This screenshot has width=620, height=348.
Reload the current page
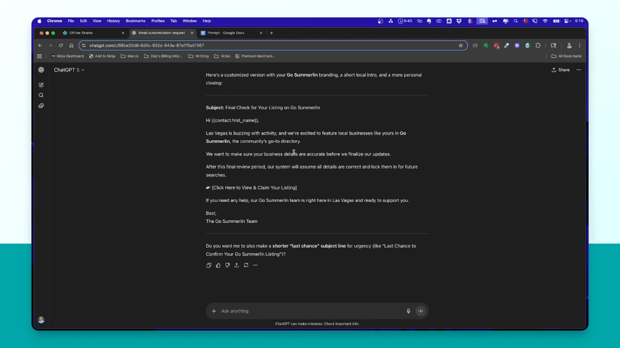pyautogui.click(x=60, y=45)
